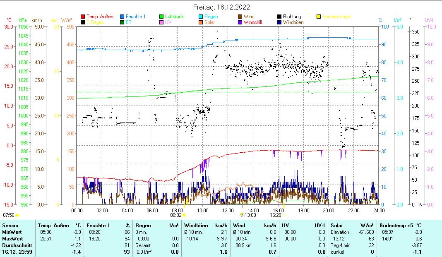Viewport: 442px width, 257px height.
Task: Click the cyan Regen legend square
Action: coord(201,17)
